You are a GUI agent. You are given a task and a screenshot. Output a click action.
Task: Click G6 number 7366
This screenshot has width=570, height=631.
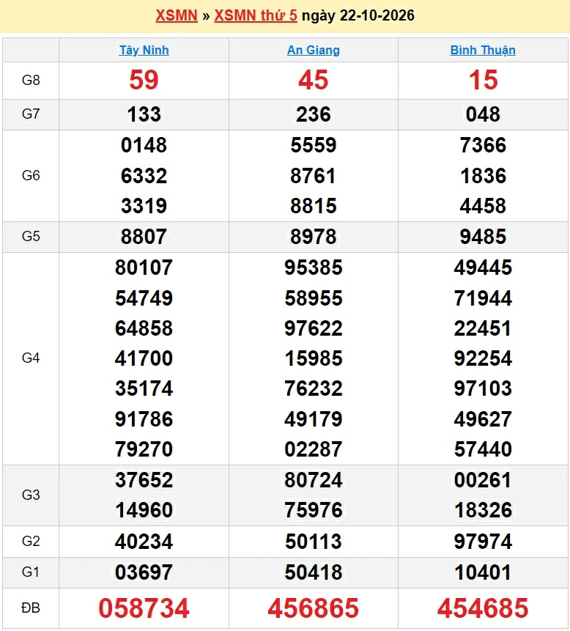click(x=483, y=145)
